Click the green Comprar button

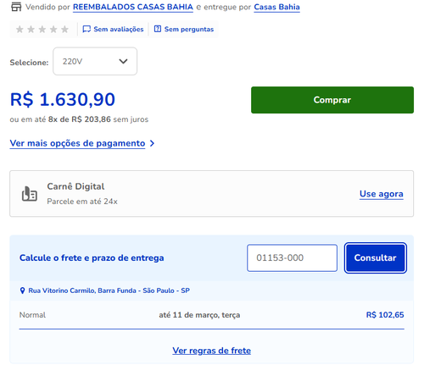pyautogui.click(x=332, y=100)
